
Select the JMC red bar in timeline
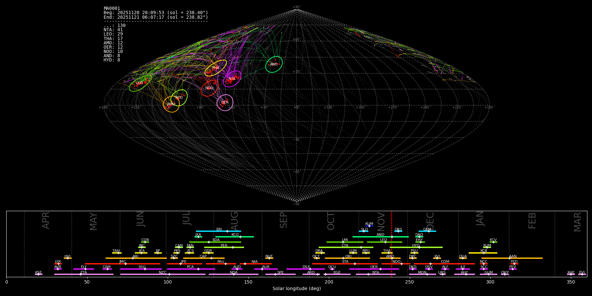(123, 264)
